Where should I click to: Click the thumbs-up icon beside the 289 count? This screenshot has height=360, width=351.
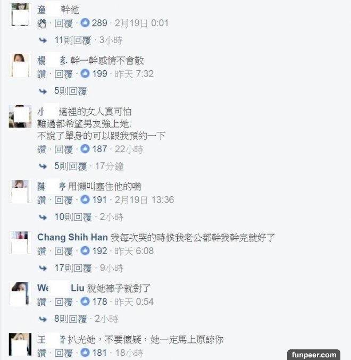(85, 23)
